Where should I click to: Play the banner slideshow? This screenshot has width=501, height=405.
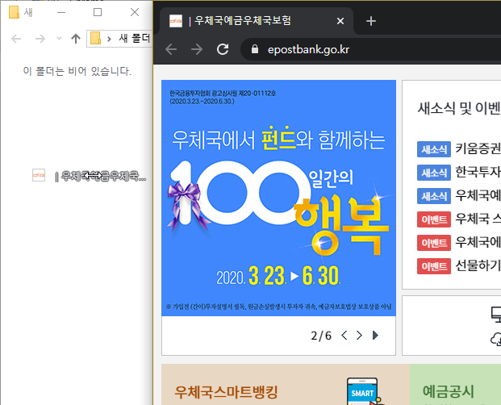pos(375,336)
